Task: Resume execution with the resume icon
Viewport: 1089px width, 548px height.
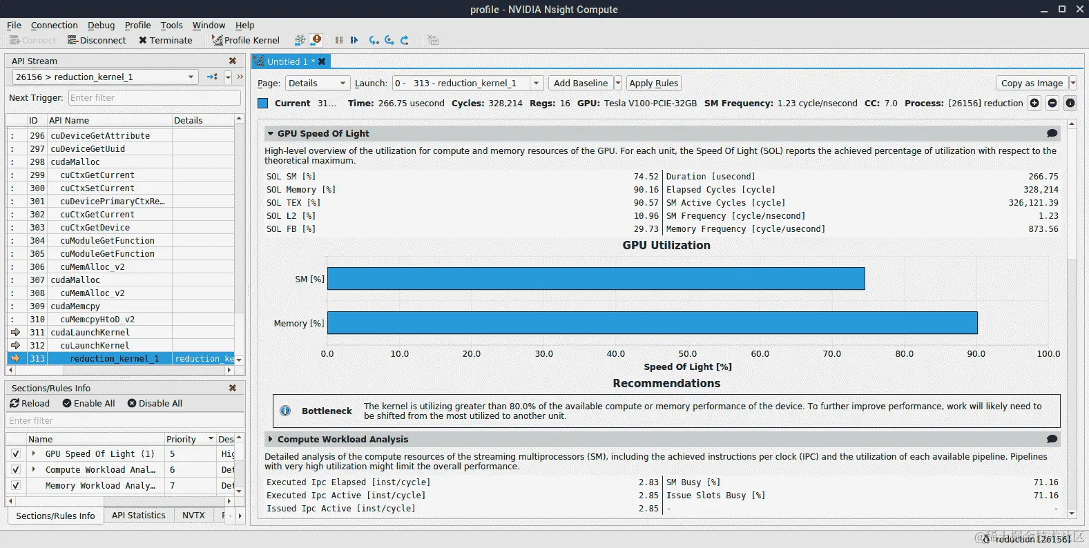Action: (x=354, y=40)
